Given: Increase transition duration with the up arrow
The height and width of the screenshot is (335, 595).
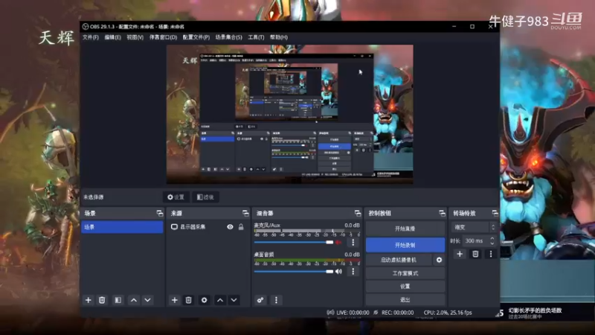Looking at the screenshot, I should (x=492, y=238).
